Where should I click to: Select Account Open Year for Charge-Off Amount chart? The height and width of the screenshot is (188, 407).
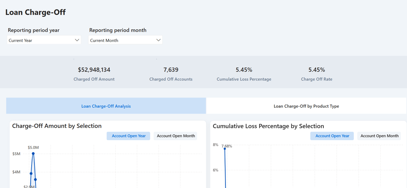coord(129,136)
